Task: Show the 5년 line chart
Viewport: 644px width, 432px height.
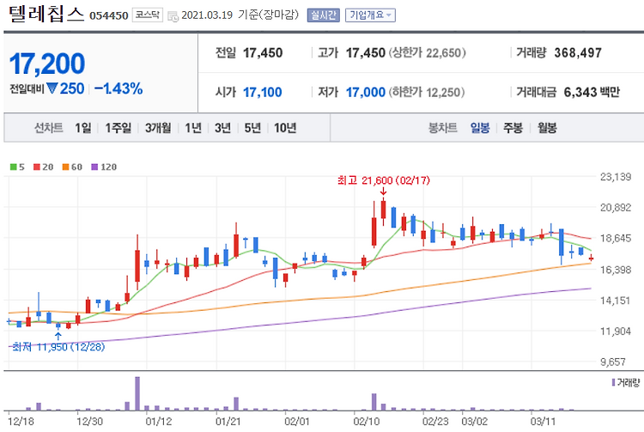Action: tap(252, 128)
